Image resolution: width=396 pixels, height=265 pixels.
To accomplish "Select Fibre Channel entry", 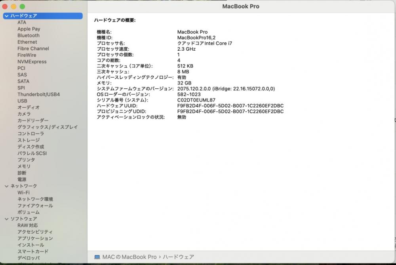I will coord(33,49).
